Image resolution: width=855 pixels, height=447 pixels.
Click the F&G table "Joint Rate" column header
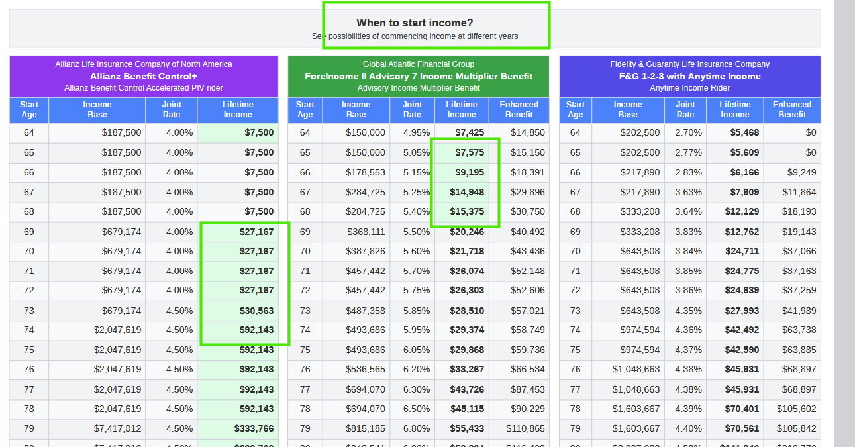[x=685, y=109]
